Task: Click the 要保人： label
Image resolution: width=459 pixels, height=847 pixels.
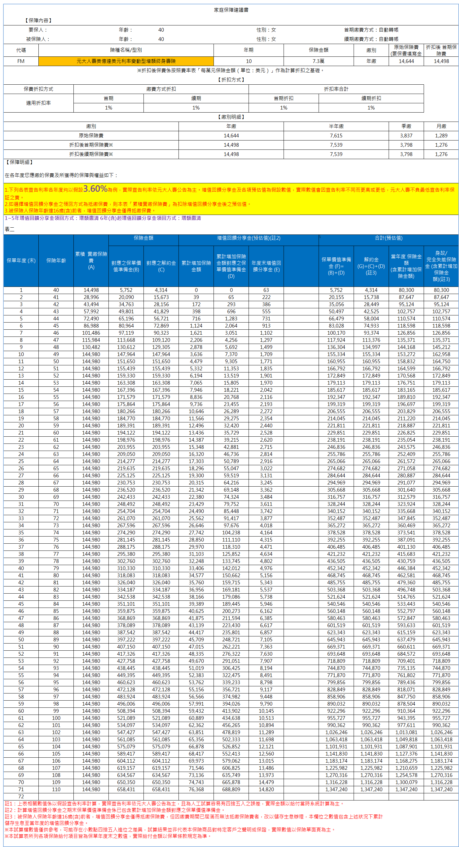Action: [x=38, y=30]
